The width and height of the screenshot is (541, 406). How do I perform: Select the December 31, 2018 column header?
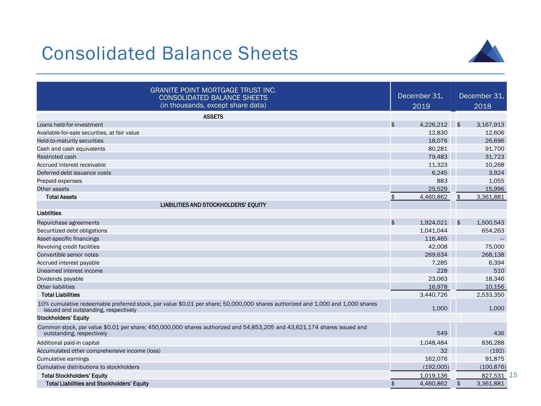coord(482,101)
